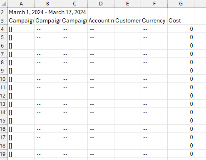
Task: Click the -- cell in column F row 11
Action: click(x=154, y=87)
